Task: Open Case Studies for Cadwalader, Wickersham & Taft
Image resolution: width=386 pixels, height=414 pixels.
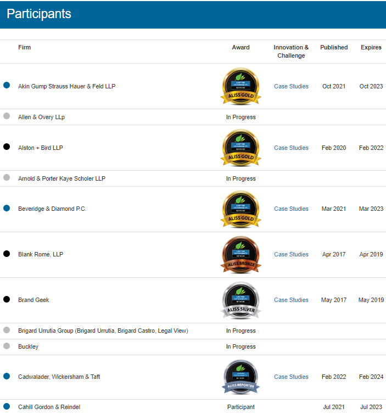Action: click(291, 377)
